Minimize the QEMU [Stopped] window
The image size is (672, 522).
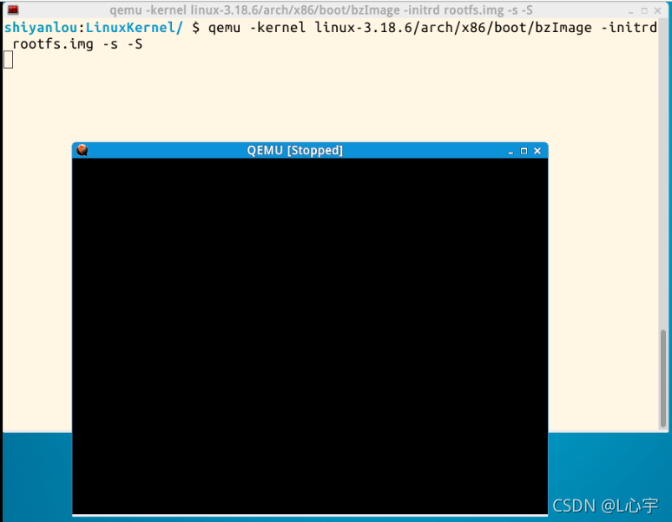[511, 151]
